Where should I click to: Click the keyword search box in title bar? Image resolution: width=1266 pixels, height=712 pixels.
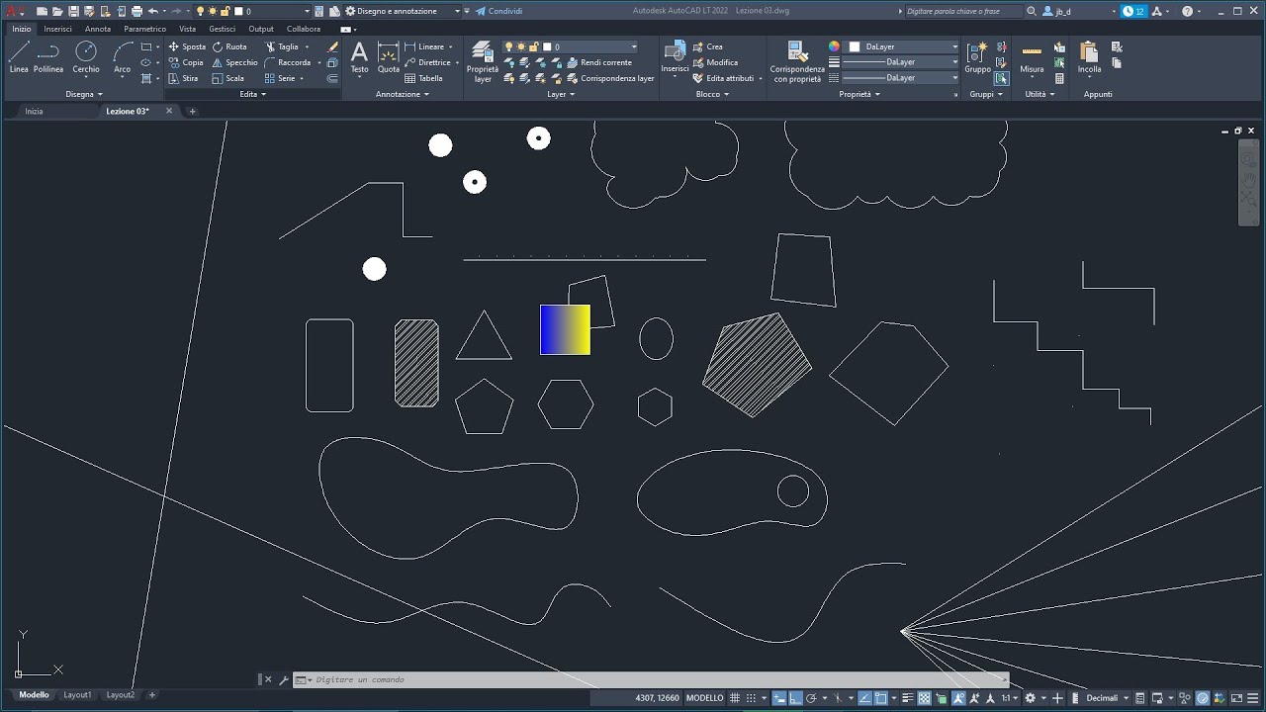coord(964,11)
